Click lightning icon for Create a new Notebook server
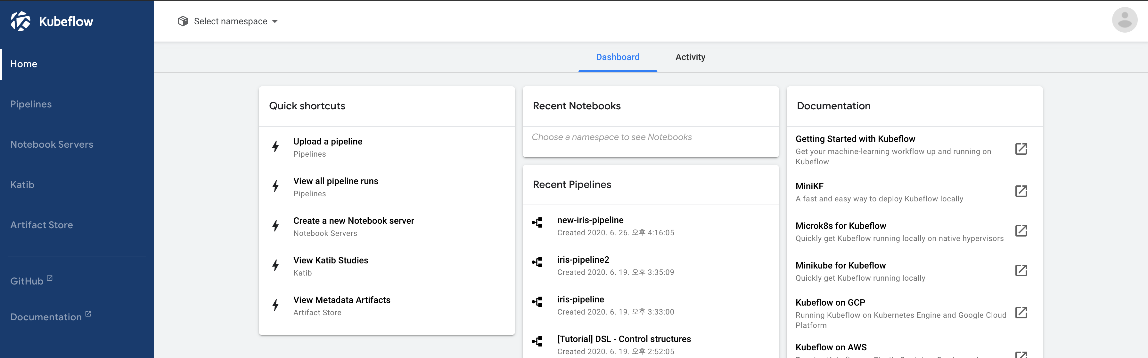The height and width of the screenshot is (358, 1148). pos(276,225)
